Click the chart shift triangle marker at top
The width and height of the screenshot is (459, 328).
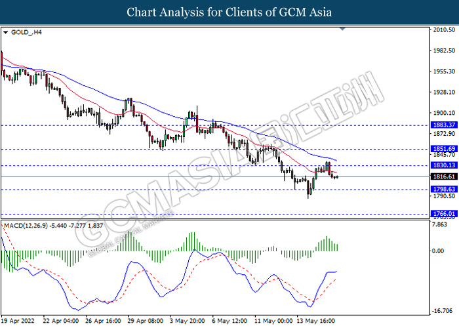coord(342,29)
